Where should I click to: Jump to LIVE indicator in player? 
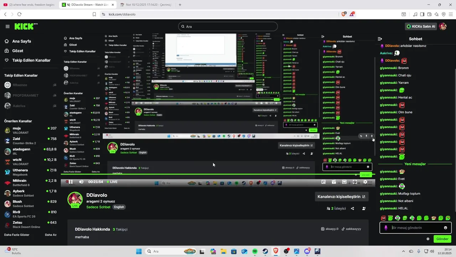tap(112, 182)
